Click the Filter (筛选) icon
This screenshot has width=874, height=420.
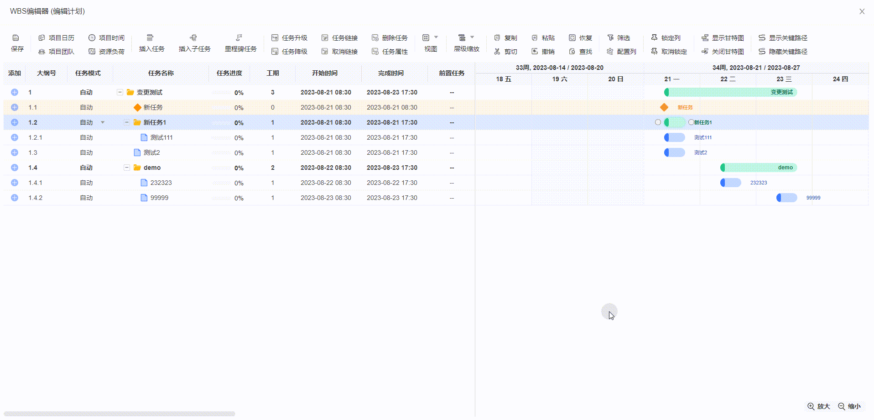[x=610, y=38]
